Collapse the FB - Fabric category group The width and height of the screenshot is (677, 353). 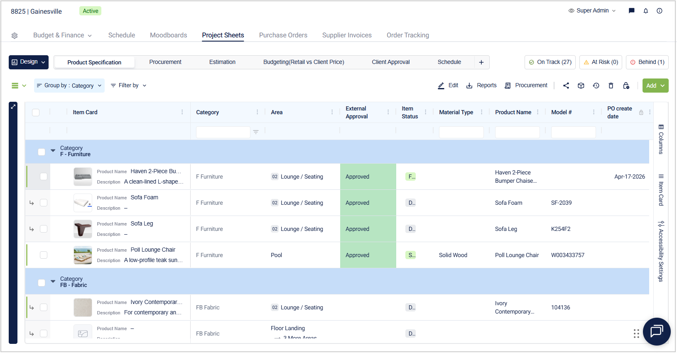53,281
